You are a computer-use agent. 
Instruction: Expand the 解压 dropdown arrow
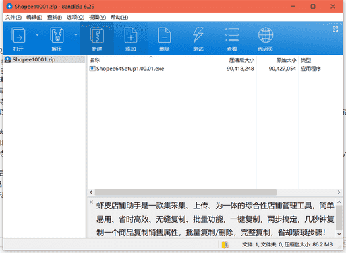[76, 34]
